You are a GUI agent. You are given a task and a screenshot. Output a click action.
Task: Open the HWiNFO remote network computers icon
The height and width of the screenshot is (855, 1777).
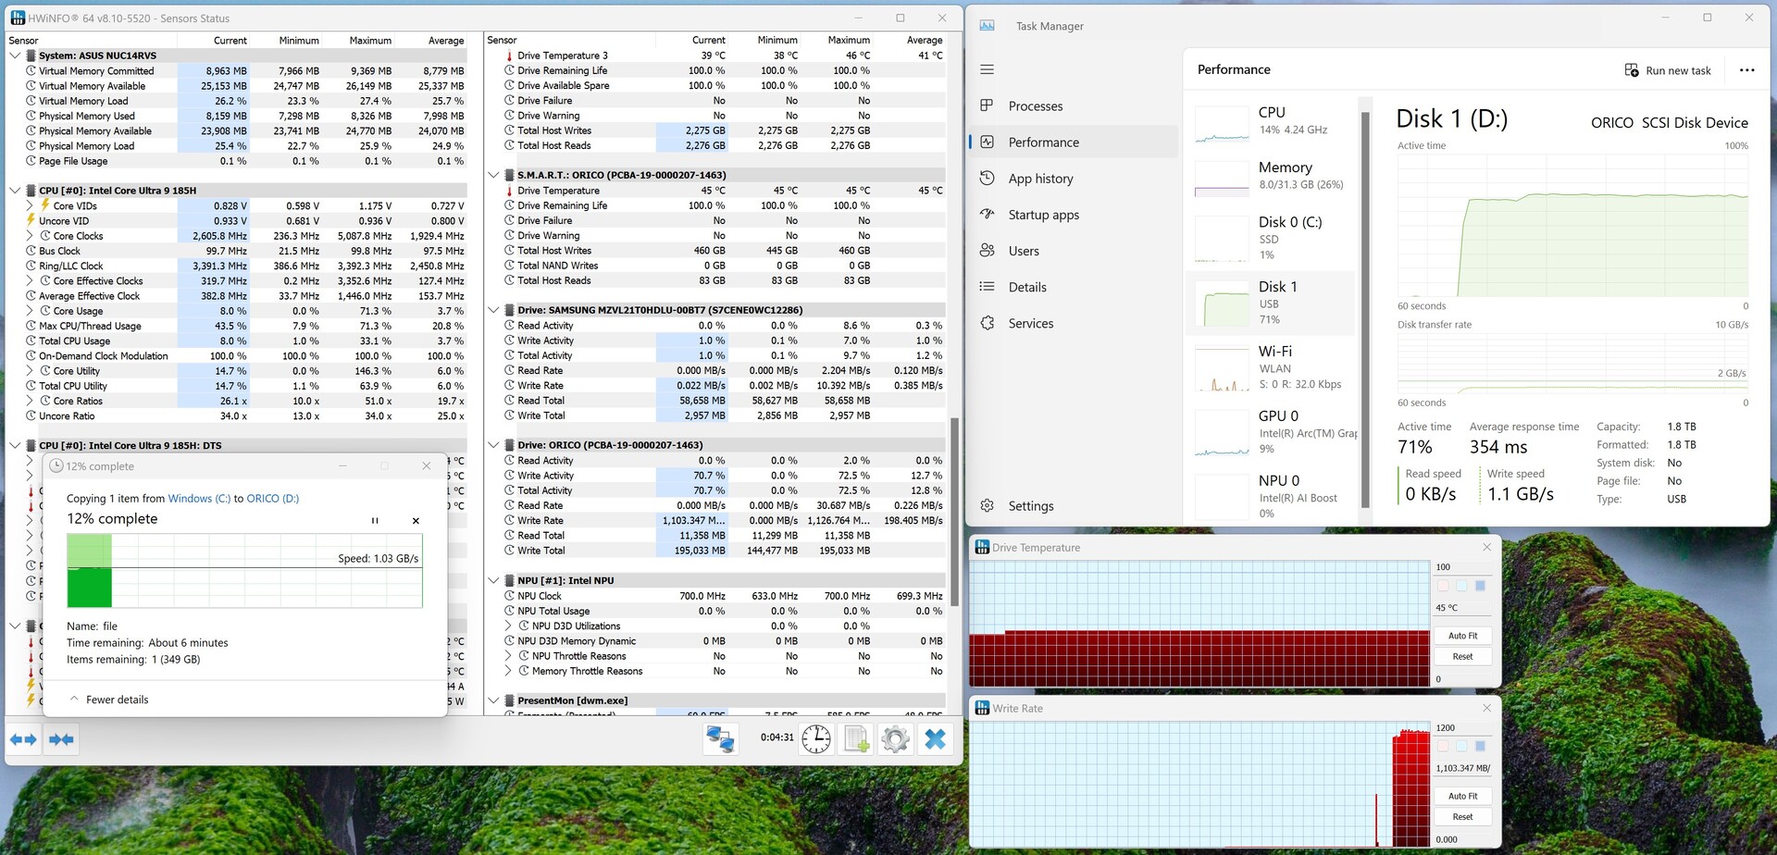(720, 738)
